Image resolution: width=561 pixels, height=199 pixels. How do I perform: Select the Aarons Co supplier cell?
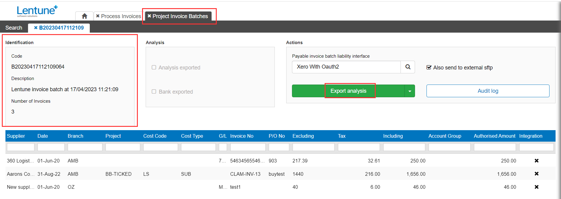21,174
